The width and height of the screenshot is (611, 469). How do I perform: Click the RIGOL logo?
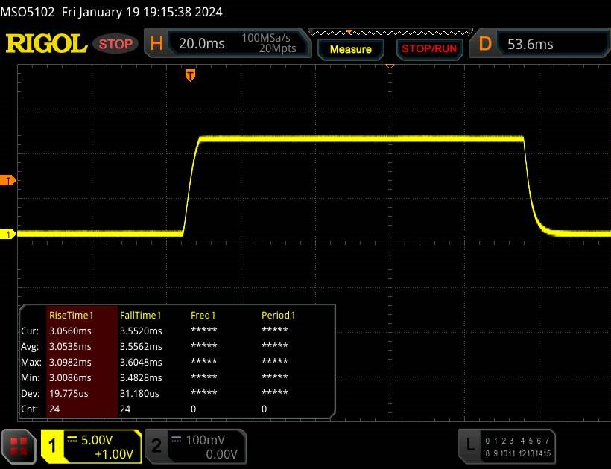tap(46, 44)
